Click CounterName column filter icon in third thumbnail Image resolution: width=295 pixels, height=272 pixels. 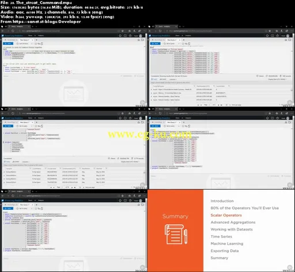tap(46, 169)
